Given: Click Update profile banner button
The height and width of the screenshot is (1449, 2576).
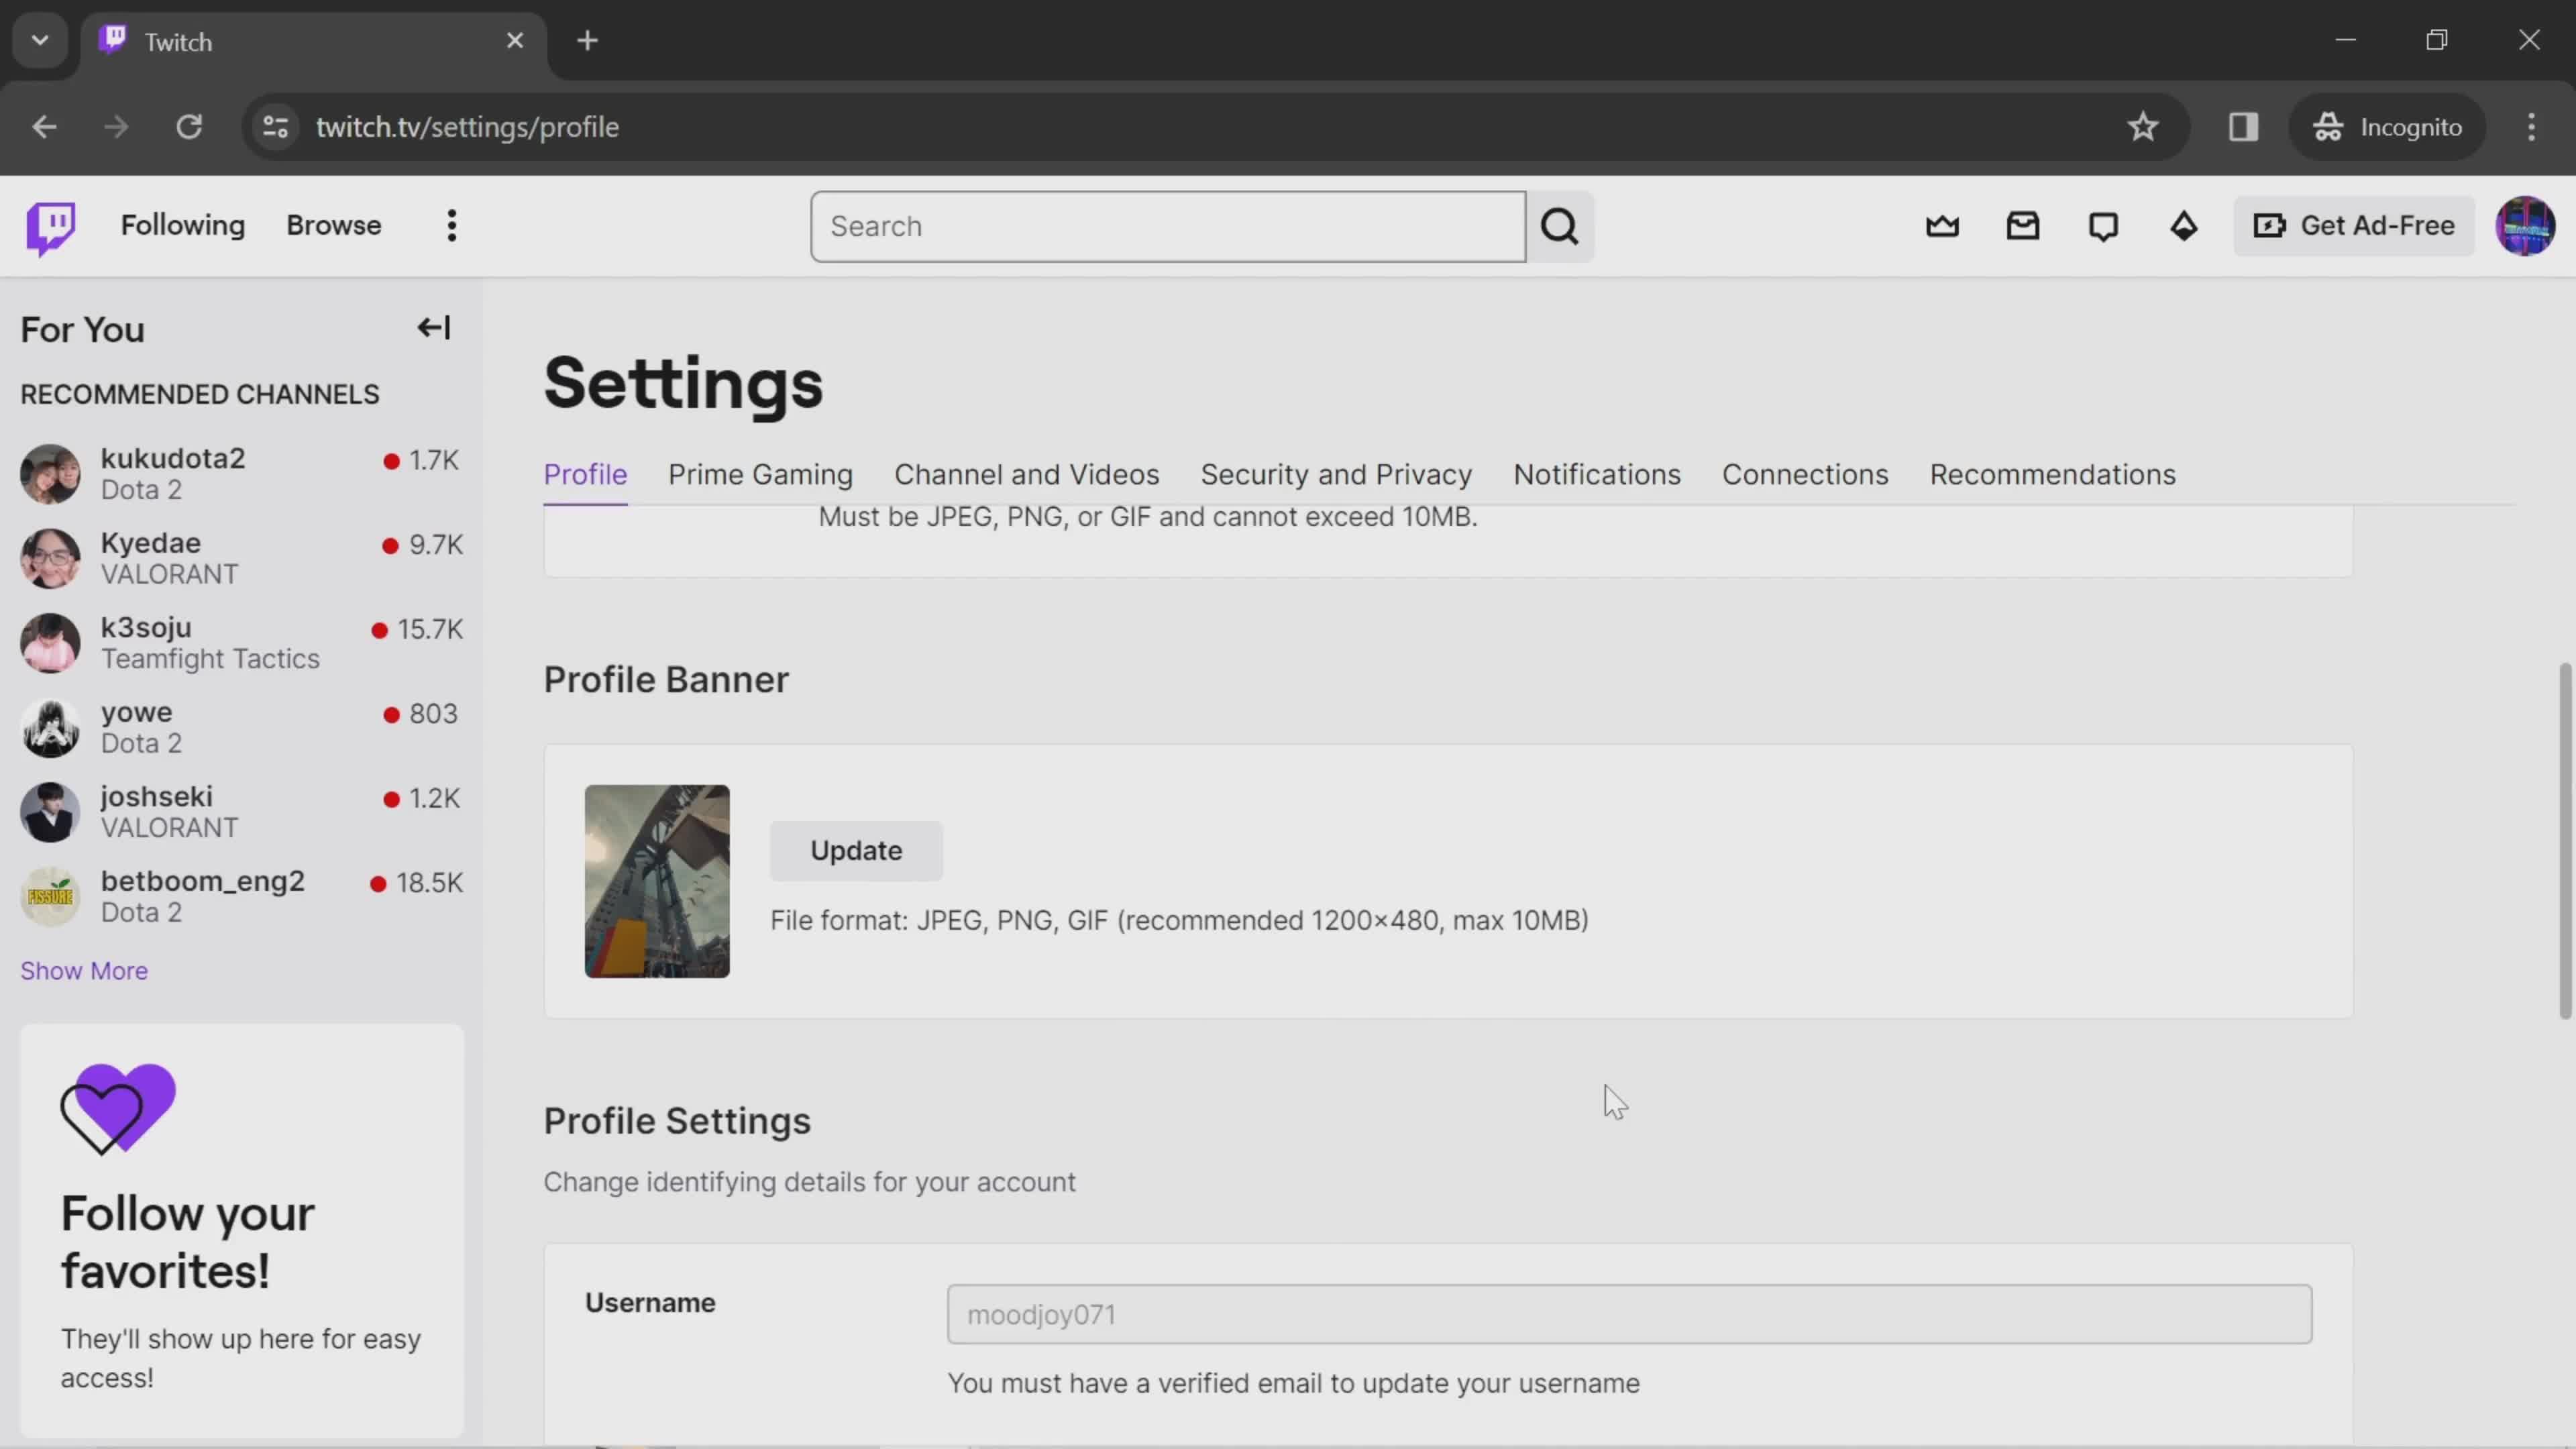Looking at the screenshot, I should point(856,850).
